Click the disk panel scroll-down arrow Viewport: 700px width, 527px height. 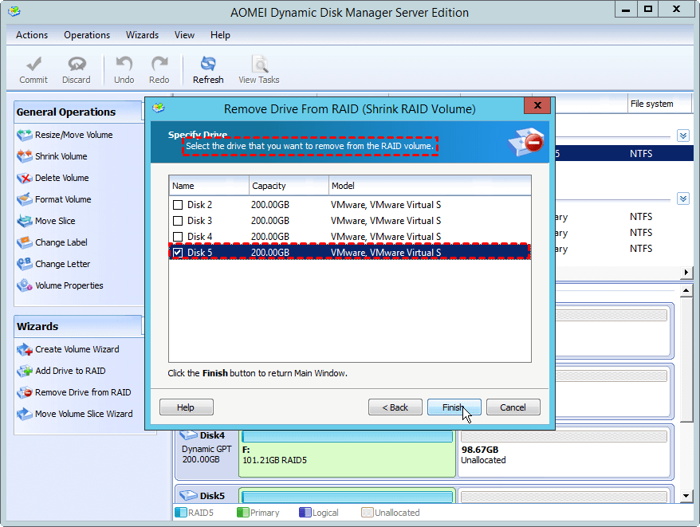tap(686, 496)
